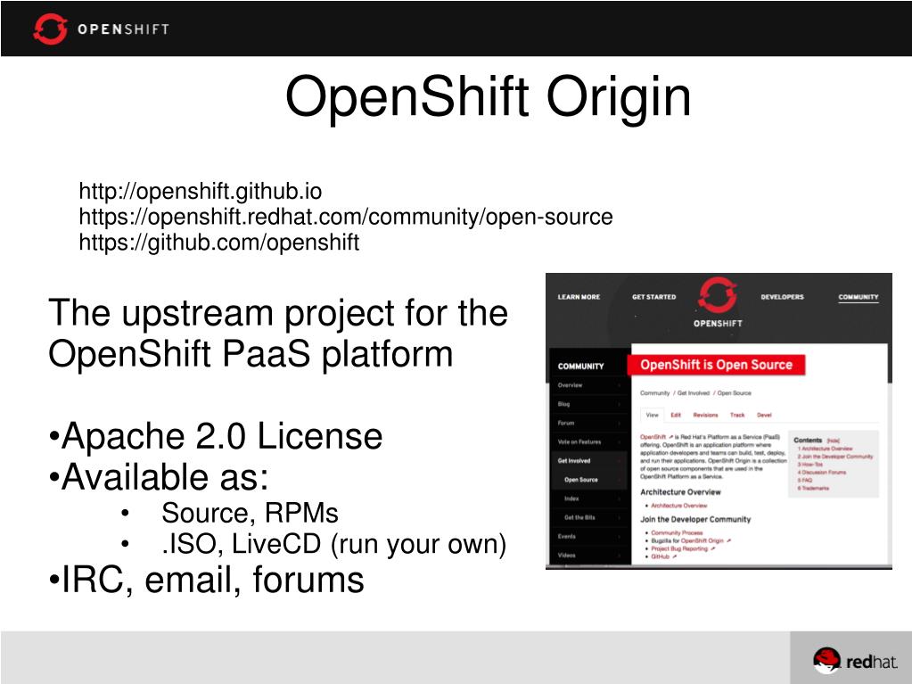Screen dimensions: 912x684
Task: Click the OpenShift is Open Source red banner
Action: click(716, 365)
